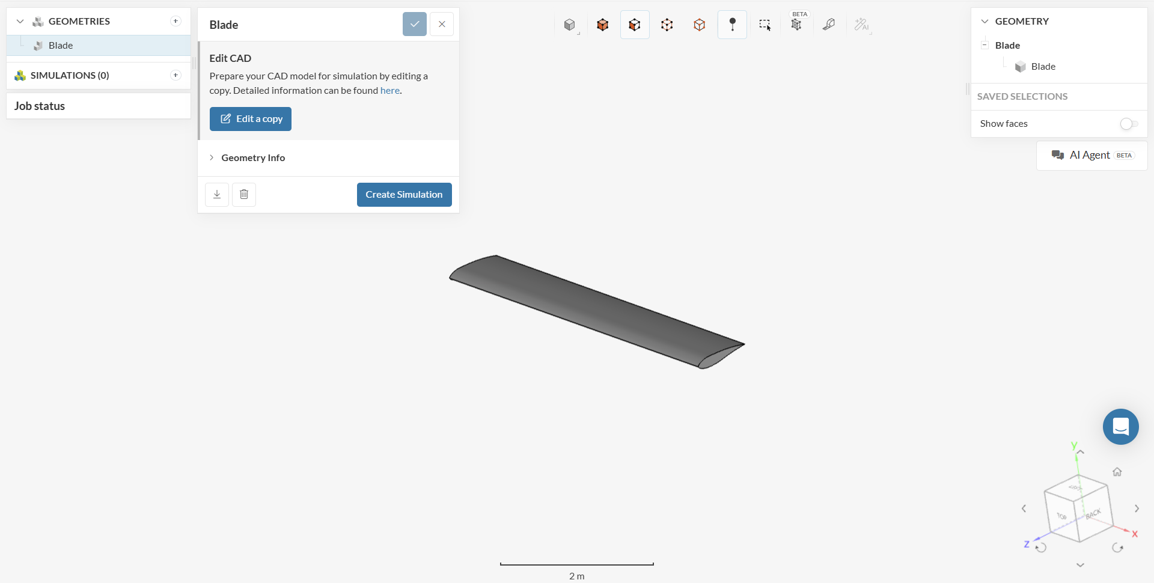
Task: Click the download geometry icon
Action: [x=217, y=194]
